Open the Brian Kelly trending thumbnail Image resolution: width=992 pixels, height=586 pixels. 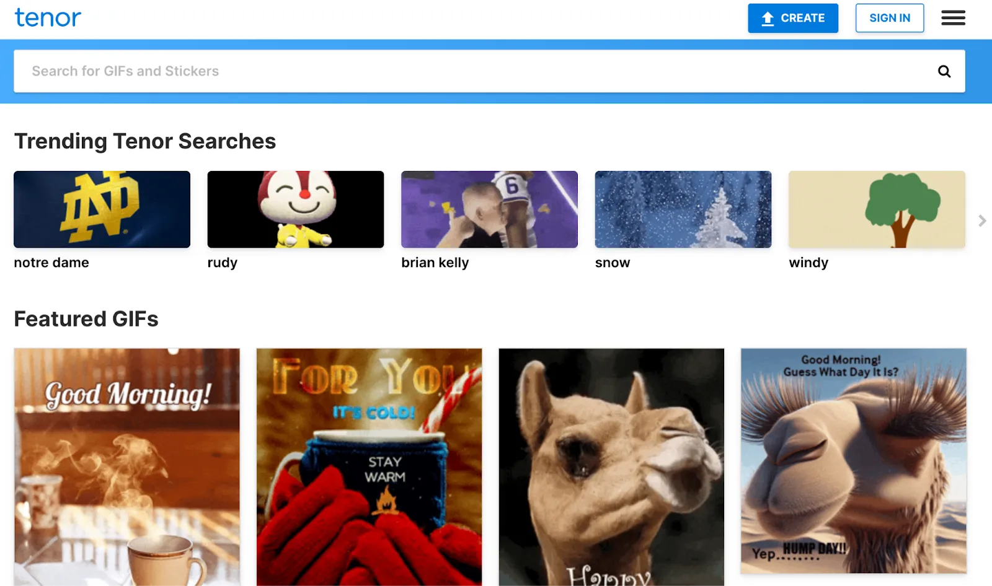489,209
